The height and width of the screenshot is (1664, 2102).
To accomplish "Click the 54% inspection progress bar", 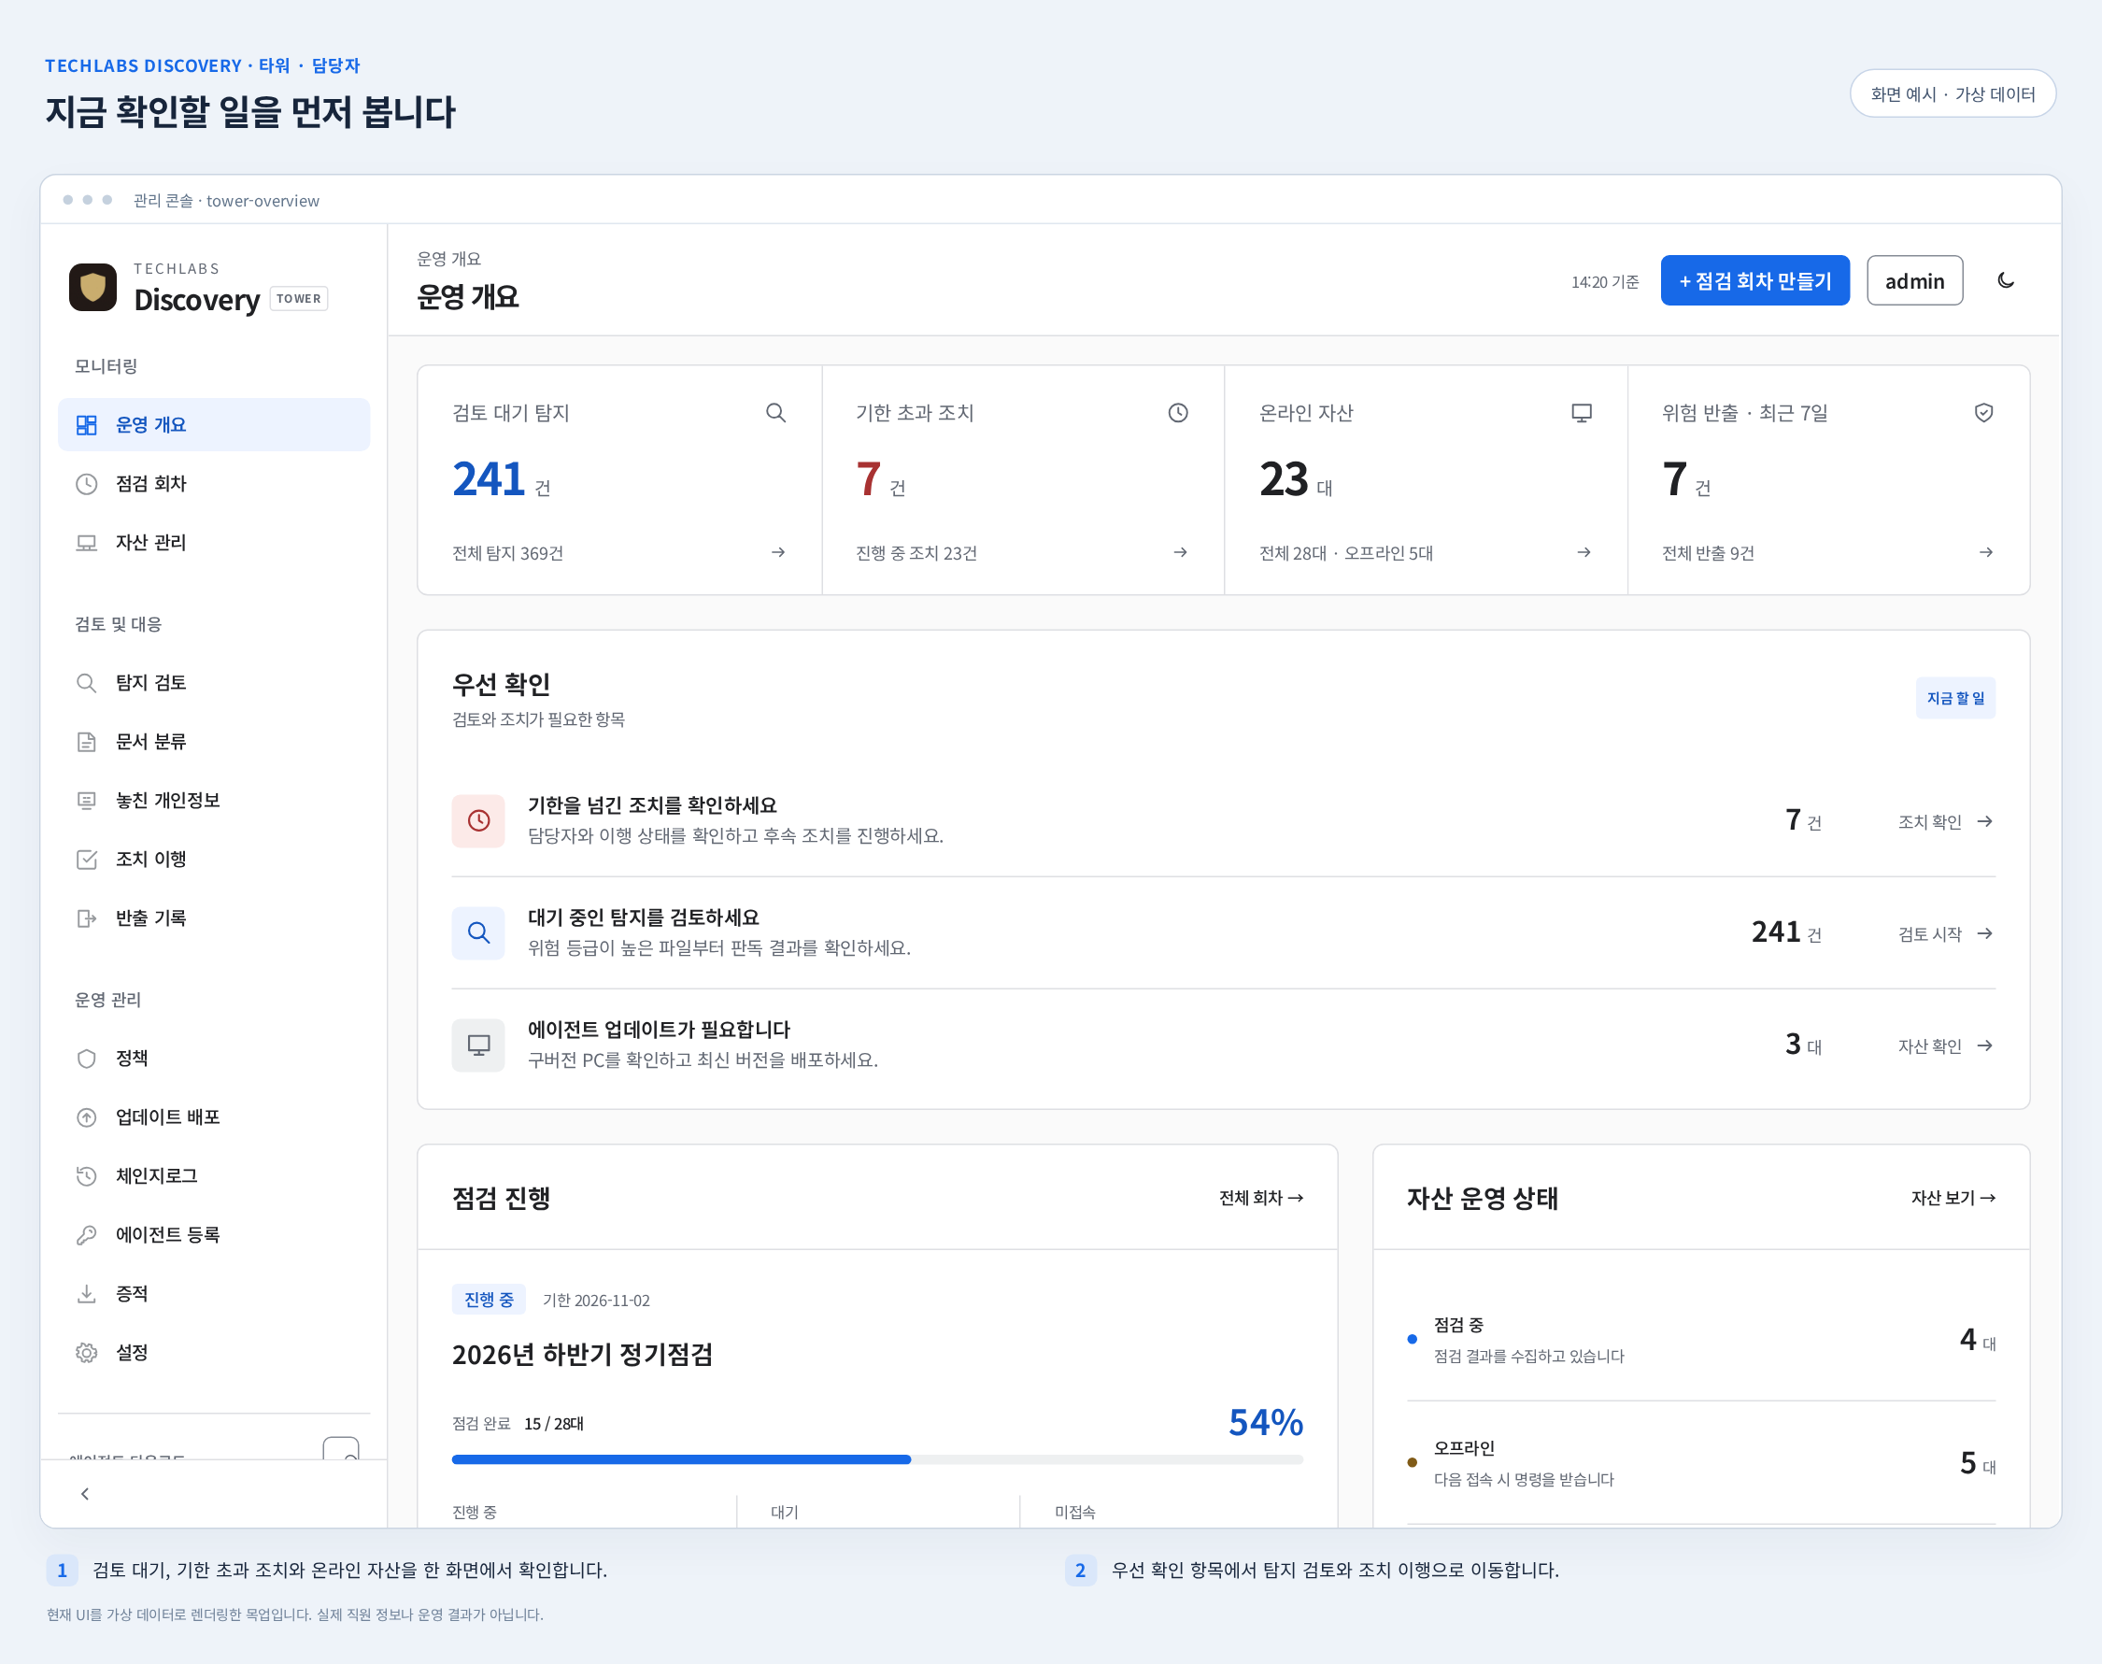I will 877,1458.
